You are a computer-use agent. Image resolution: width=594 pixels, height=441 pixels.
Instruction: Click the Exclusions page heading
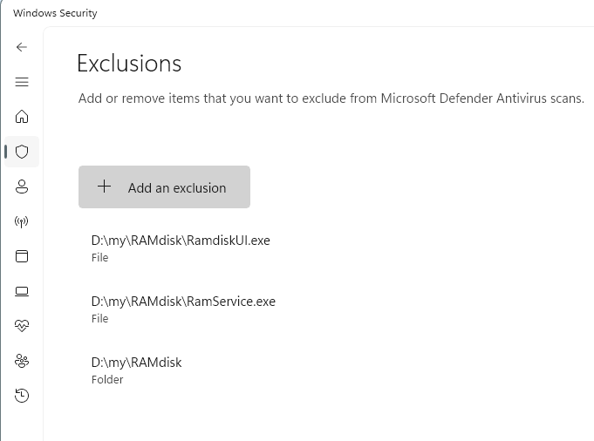tap(129, 64)
